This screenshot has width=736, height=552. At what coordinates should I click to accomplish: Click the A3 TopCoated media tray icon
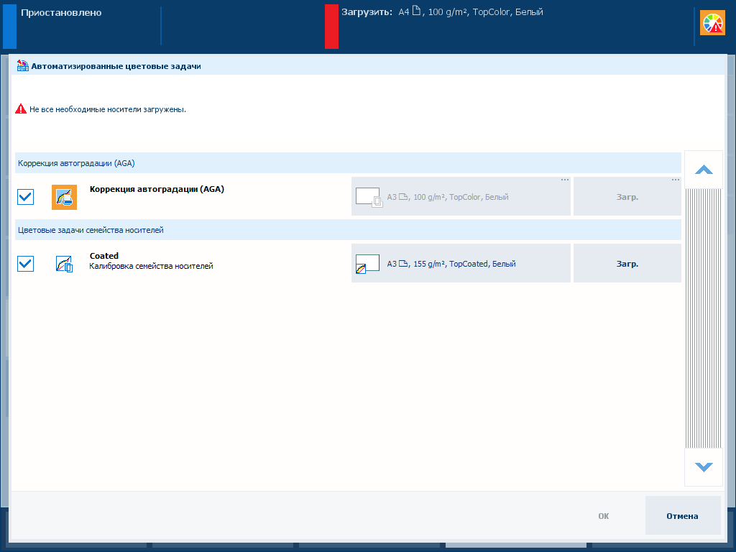point(367,264)
